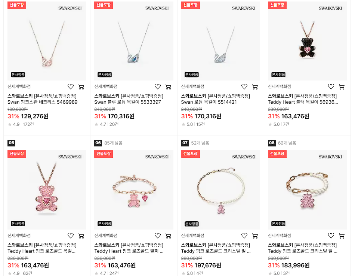The width and height of the screenshot is (352, 276).
Task: Add Swan 핑크스완 네크리스 to cart
Action: pyautogui.click(x=81, y=87)
